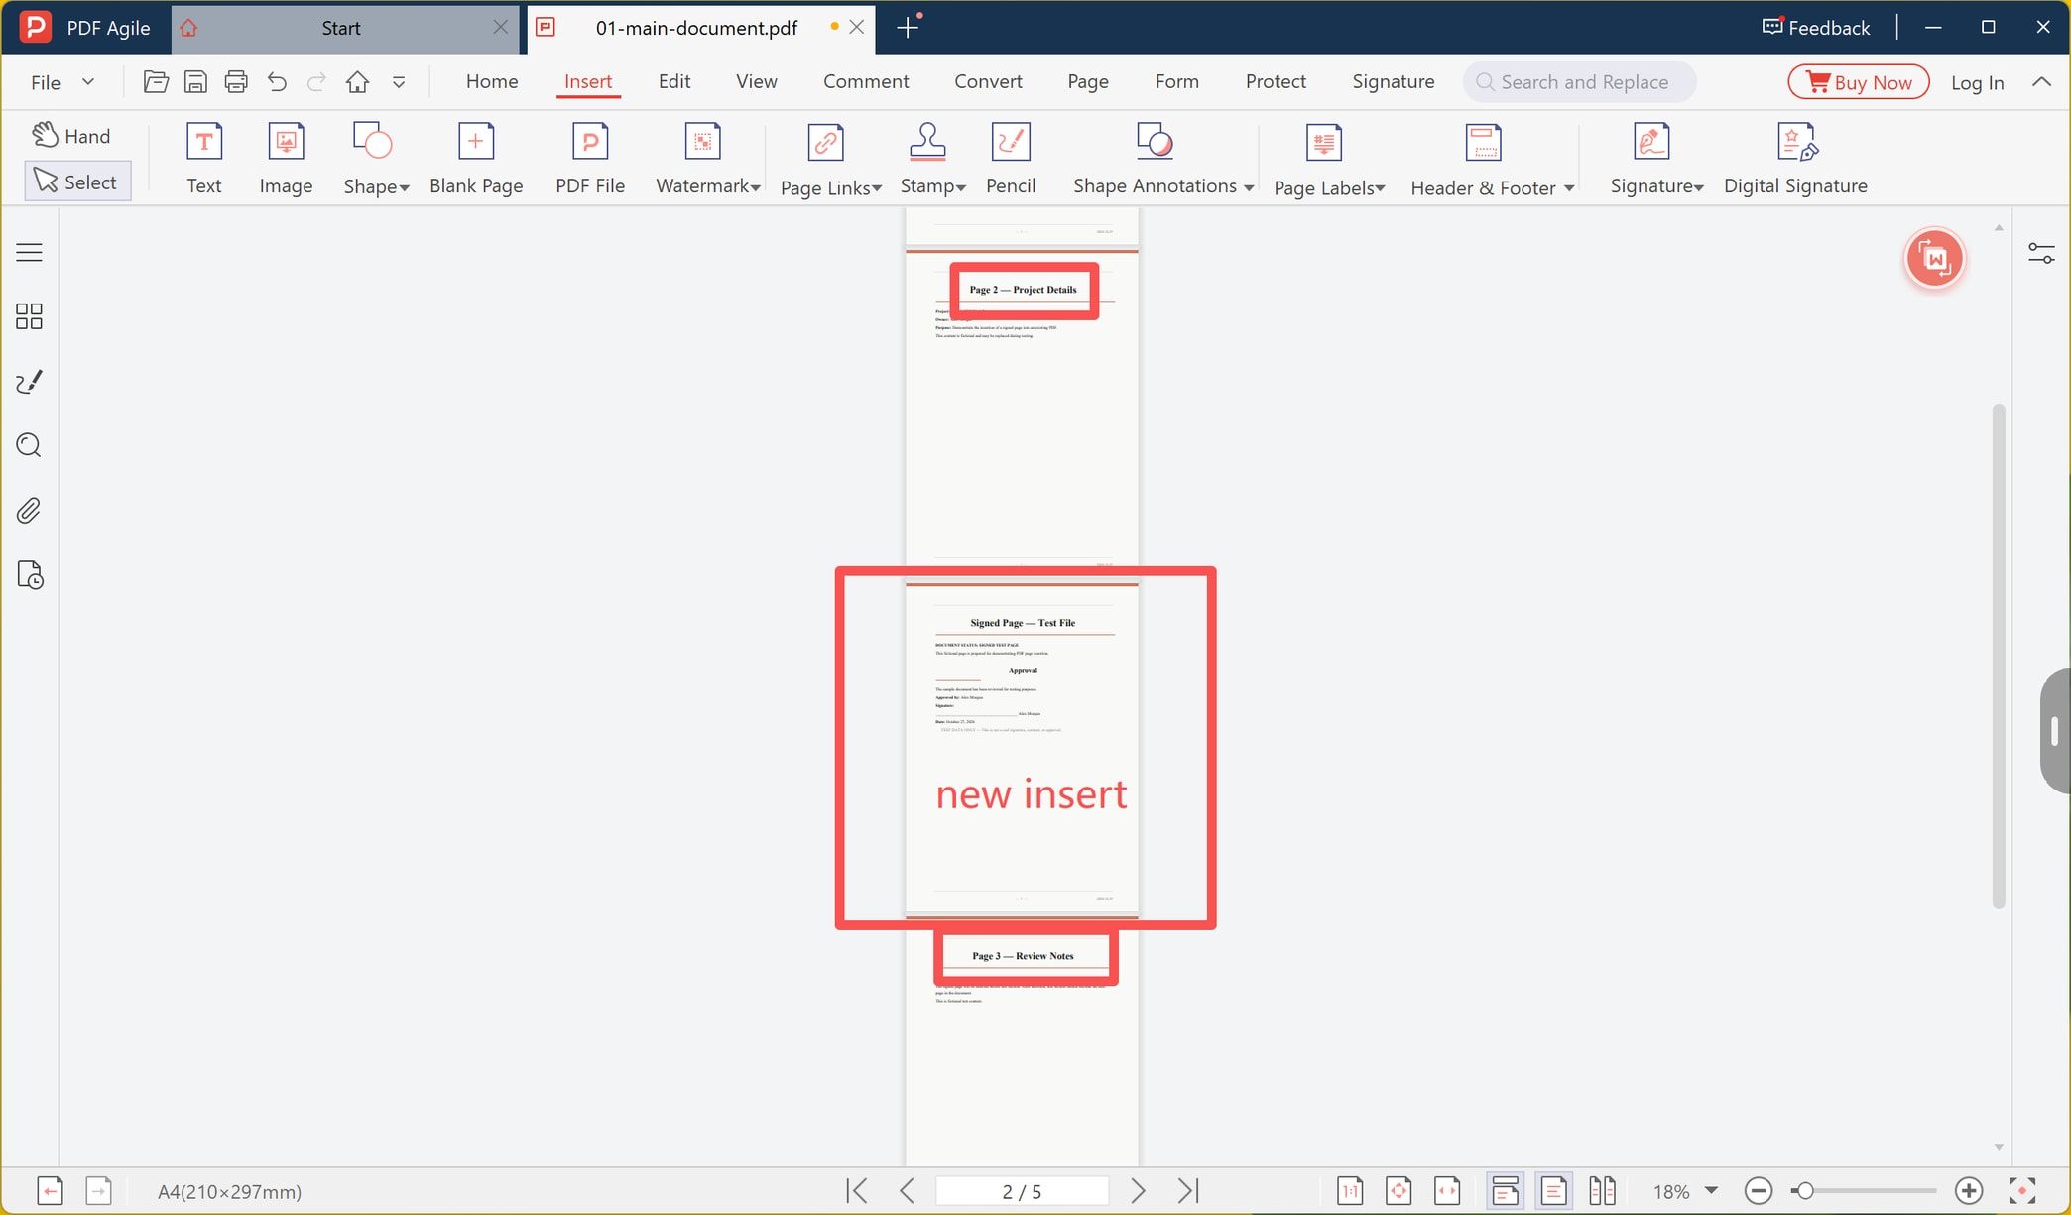The width and height of the screenshot is (2071, 1215).
Task: Click the Log In link
Action: (1977, 83)
